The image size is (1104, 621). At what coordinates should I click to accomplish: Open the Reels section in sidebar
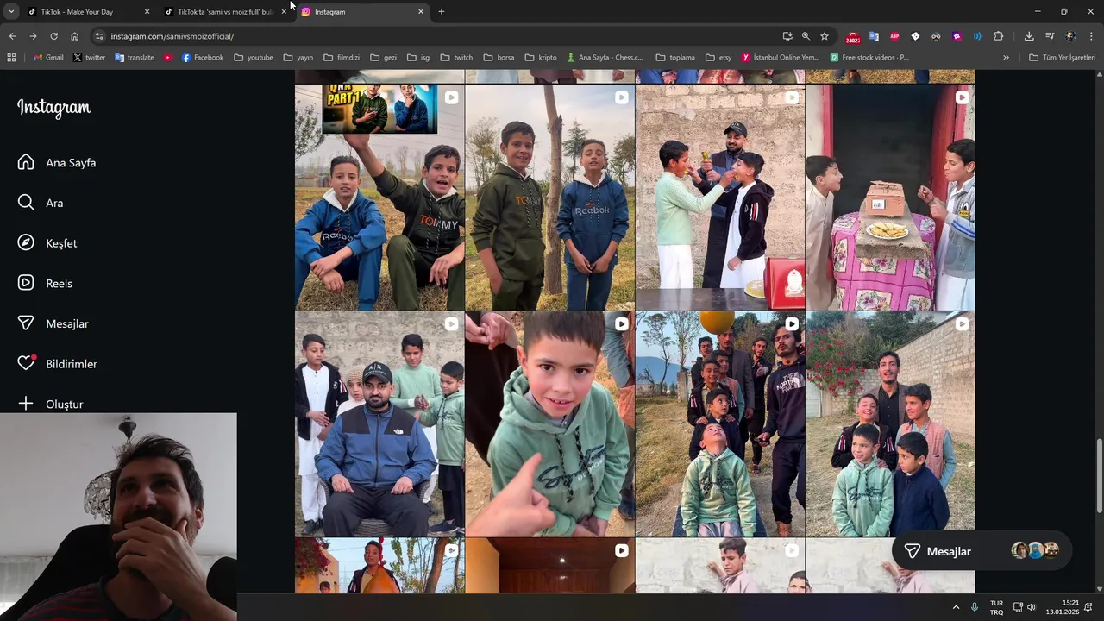44,283
